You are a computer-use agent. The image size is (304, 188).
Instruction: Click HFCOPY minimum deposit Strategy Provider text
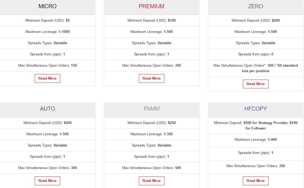[256, 125]
